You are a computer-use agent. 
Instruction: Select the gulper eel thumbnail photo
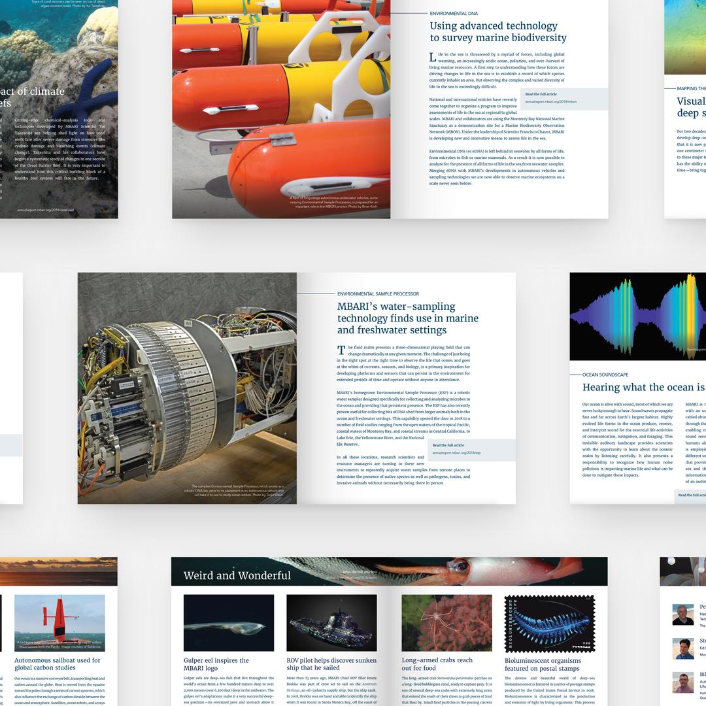pos(229,623)
